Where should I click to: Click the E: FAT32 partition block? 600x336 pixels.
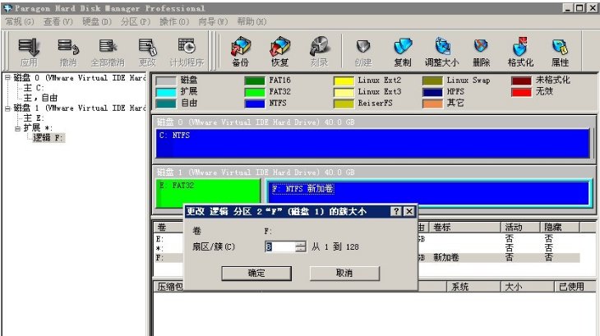(208, 194)
